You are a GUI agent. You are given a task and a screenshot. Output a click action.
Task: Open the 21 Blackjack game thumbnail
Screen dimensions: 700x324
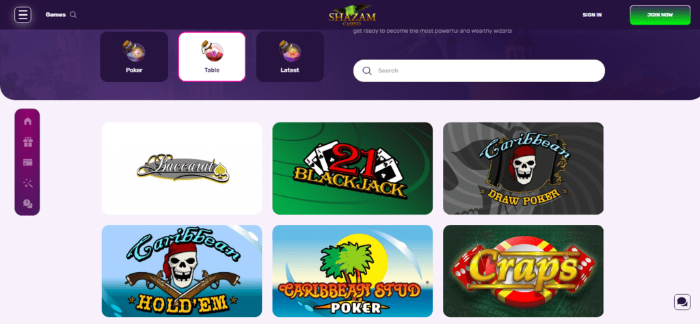pos(352,169)
